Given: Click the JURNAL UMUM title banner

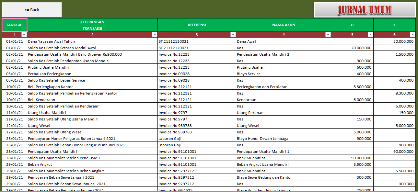Looking at the screenshot, I should coord(365,10).
